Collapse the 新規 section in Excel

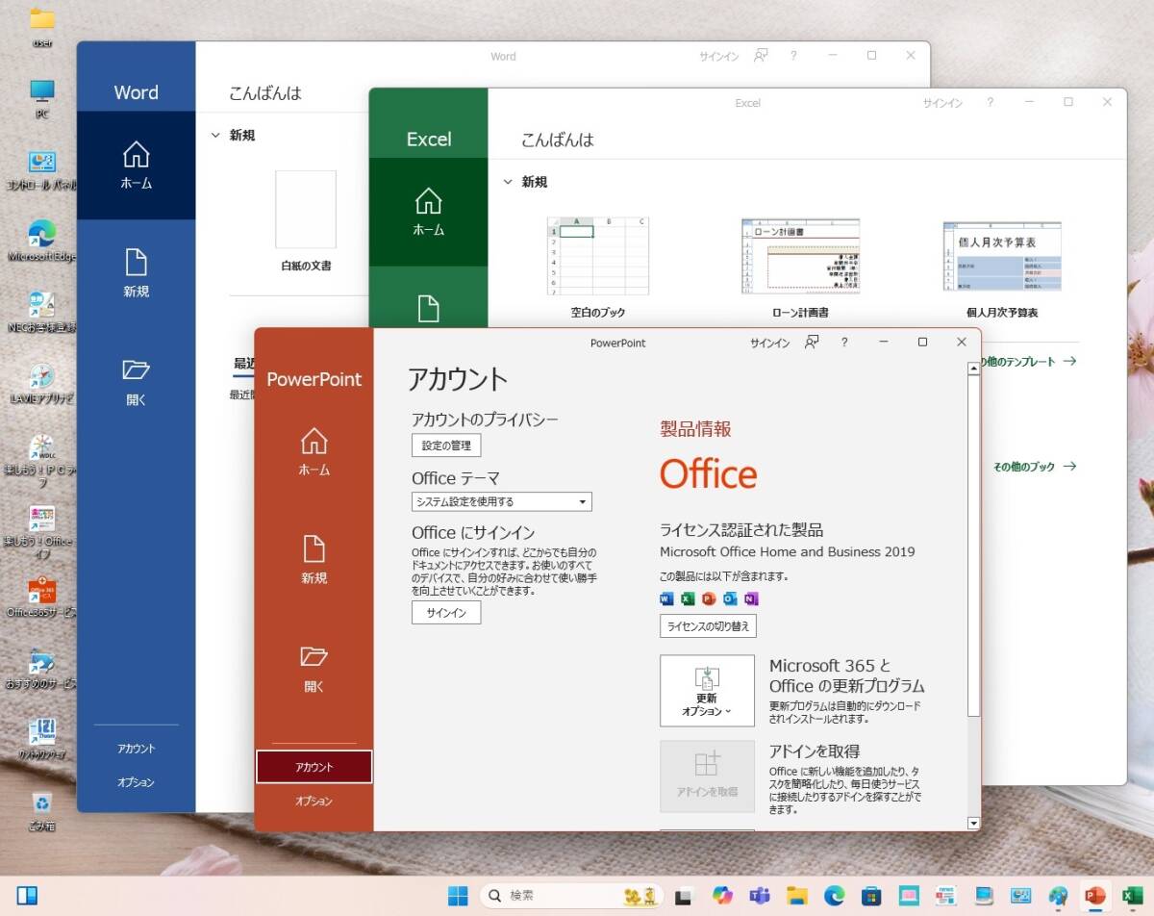pos(509,182)
